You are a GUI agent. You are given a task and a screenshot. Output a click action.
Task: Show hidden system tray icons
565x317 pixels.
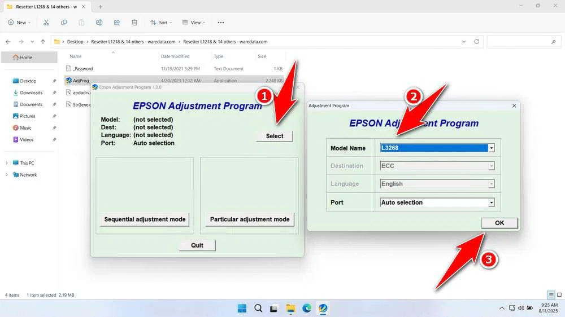[502, 308]
